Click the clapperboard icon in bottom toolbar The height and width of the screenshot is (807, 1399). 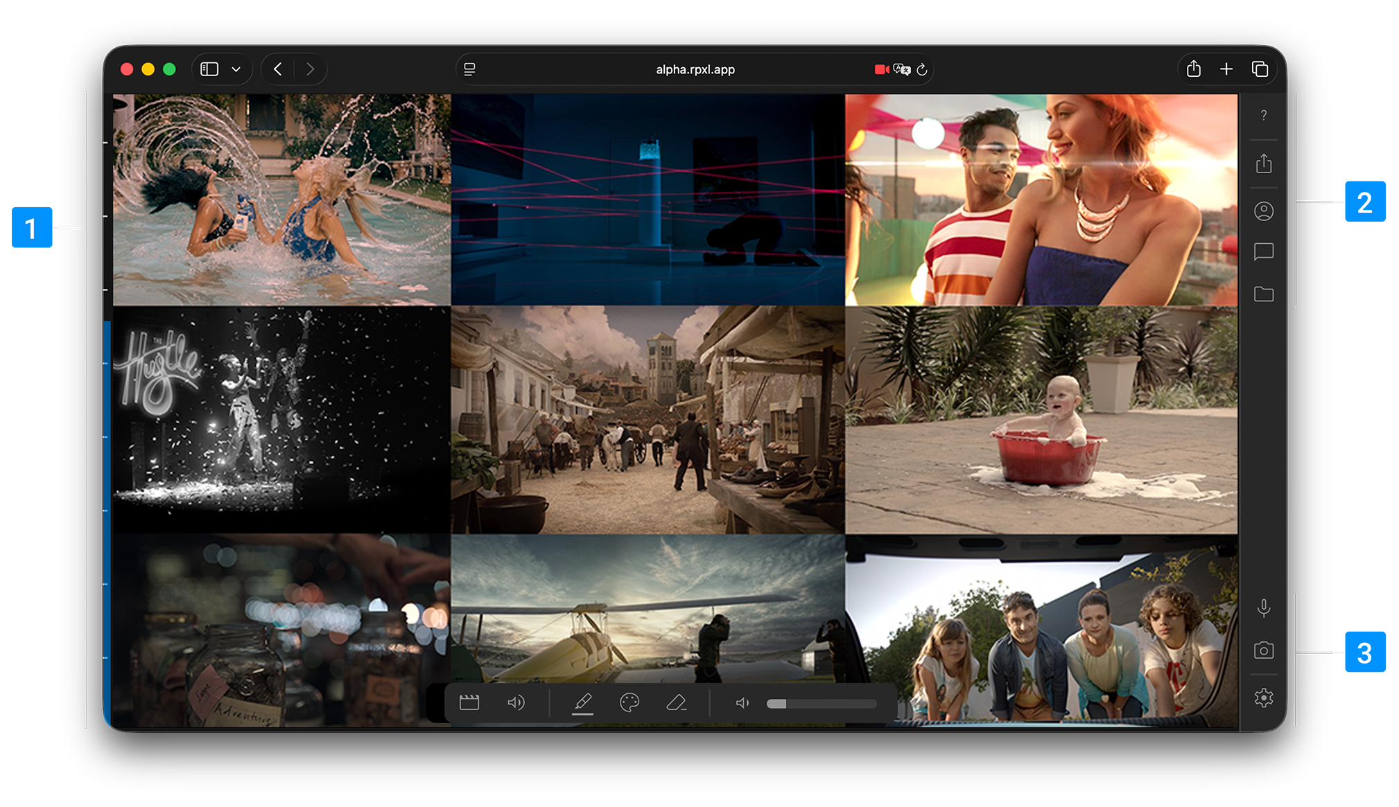click(x=469, y=702)
